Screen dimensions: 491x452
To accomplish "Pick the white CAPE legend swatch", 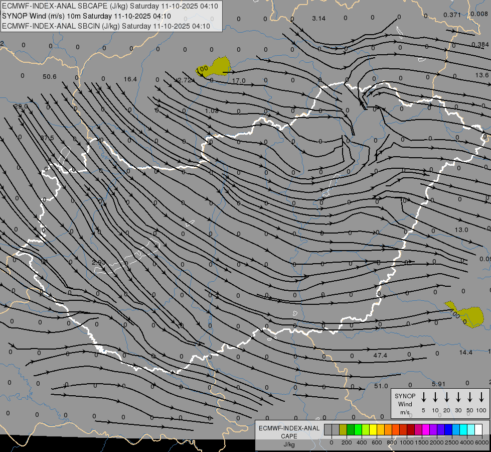I will point(478,429).
